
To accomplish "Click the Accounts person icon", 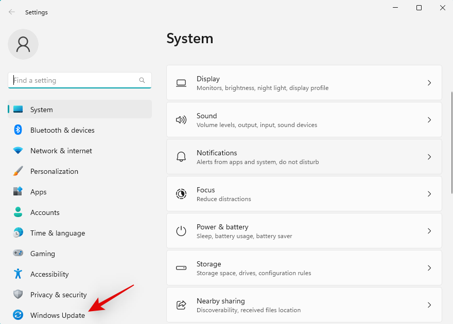I will click(18, 212).
